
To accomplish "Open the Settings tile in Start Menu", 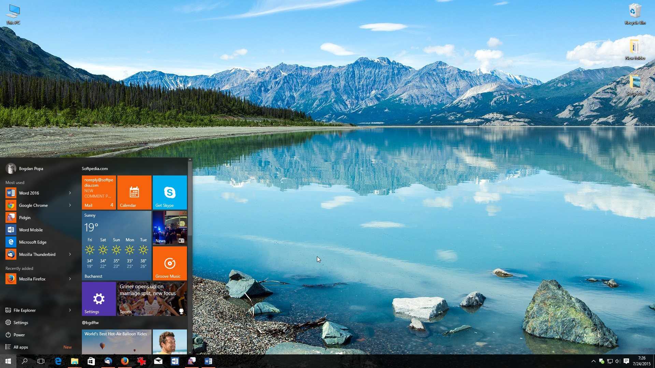I will 98,298.
